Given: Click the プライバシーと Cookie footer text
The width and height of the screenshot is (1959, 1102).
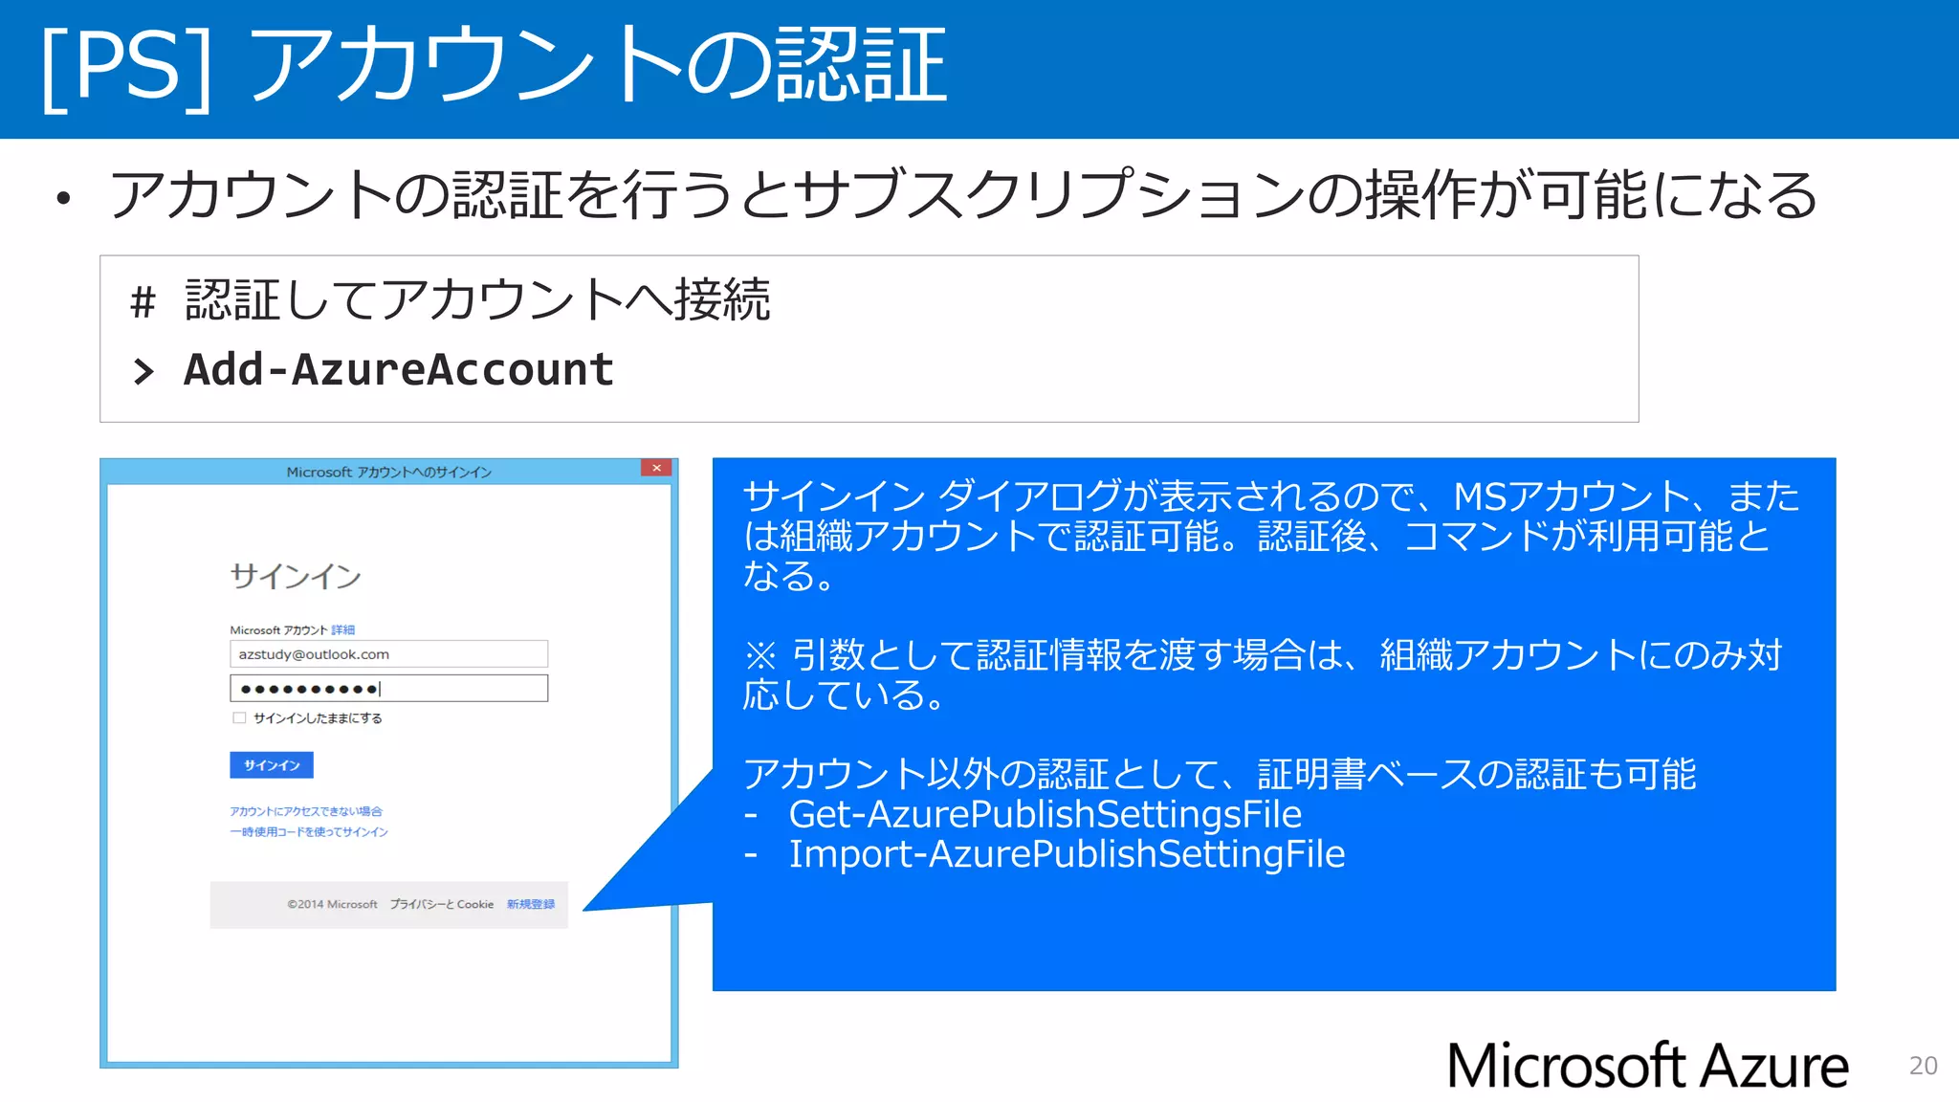Looking at the screenshot, I should pyautogui.click(x=441, y=904).
